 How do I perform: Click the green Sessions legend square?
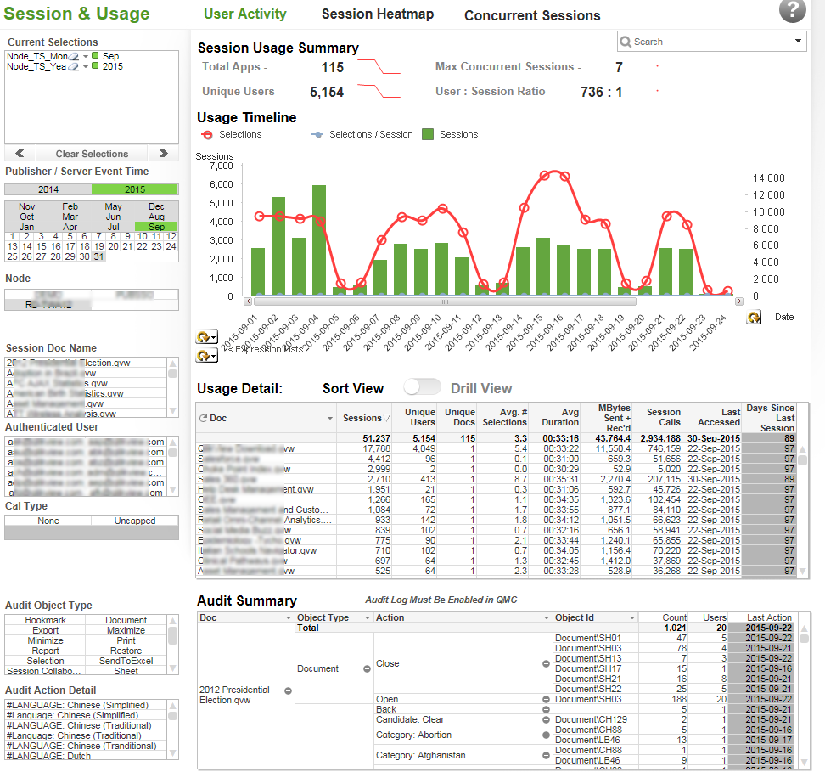coord(428,134)
